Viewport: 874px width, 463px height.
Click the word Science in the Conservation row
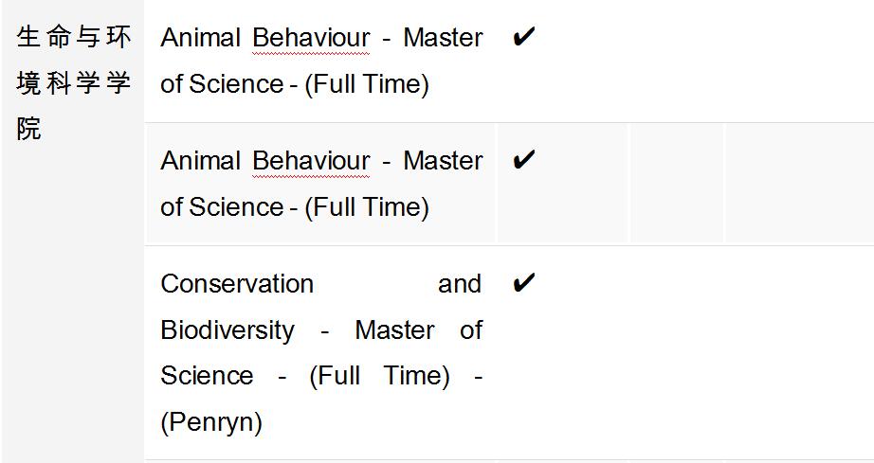pyautogui.click(x=207, y=376)
